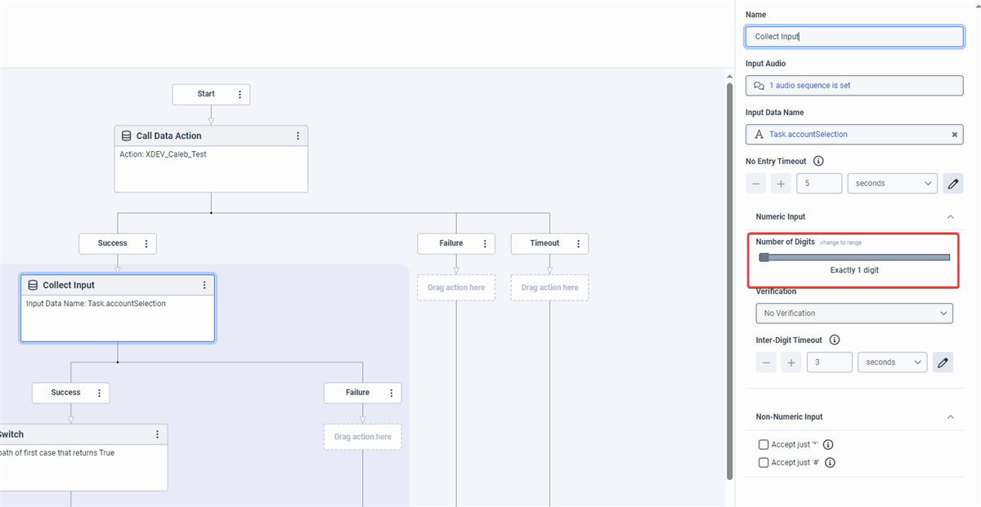Open the Start node options menu
This screenshot has height=507, width=981.
click(x=240, y=95)
